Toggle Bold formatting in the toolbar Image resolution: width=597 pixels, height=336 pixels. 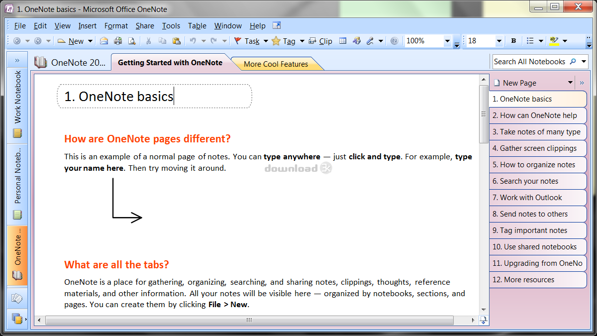pyautogui.click(x=513, y=41)
